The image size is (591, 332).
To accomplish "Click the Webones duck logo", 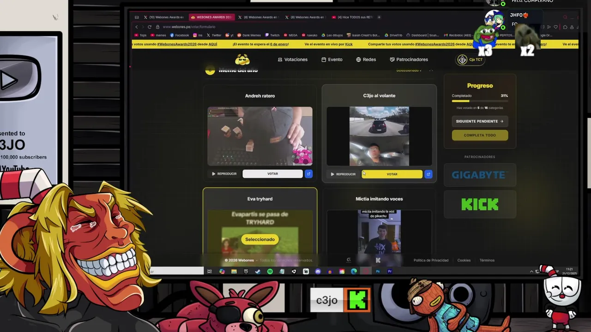I will click(242, 59).
